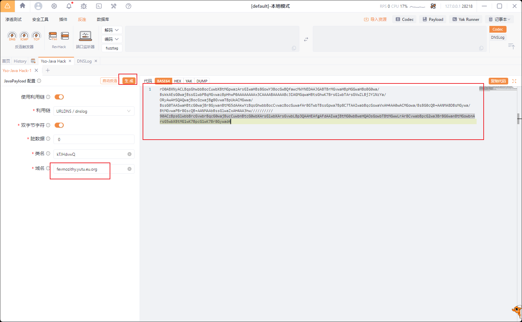Open the decode dropdown
Viewport: 522px width, 322px height.
pos(112,30)
